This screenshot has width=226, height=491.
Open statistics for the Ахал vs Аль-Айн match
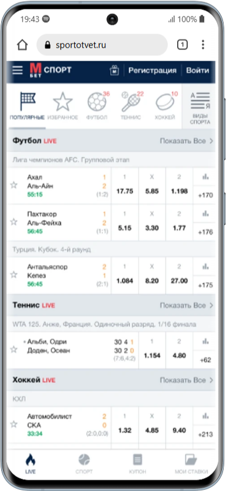click(x=205, y=177)
